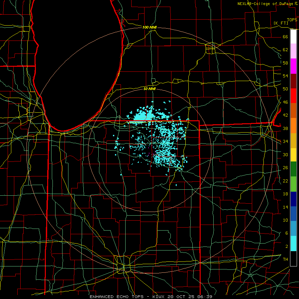The height and width of the screenshot is (299, 299).
Task: Click the 'ENHANCED ECHO TOPS' product title
Action: [117, 297]
